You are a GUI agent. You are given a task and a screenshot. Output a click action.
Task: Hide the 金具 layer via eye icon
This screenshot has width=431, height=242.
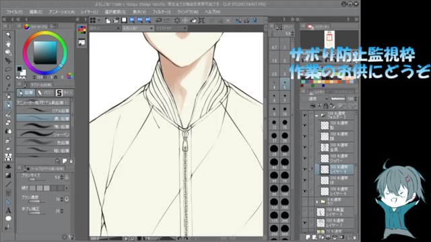[x=304, y=147]
